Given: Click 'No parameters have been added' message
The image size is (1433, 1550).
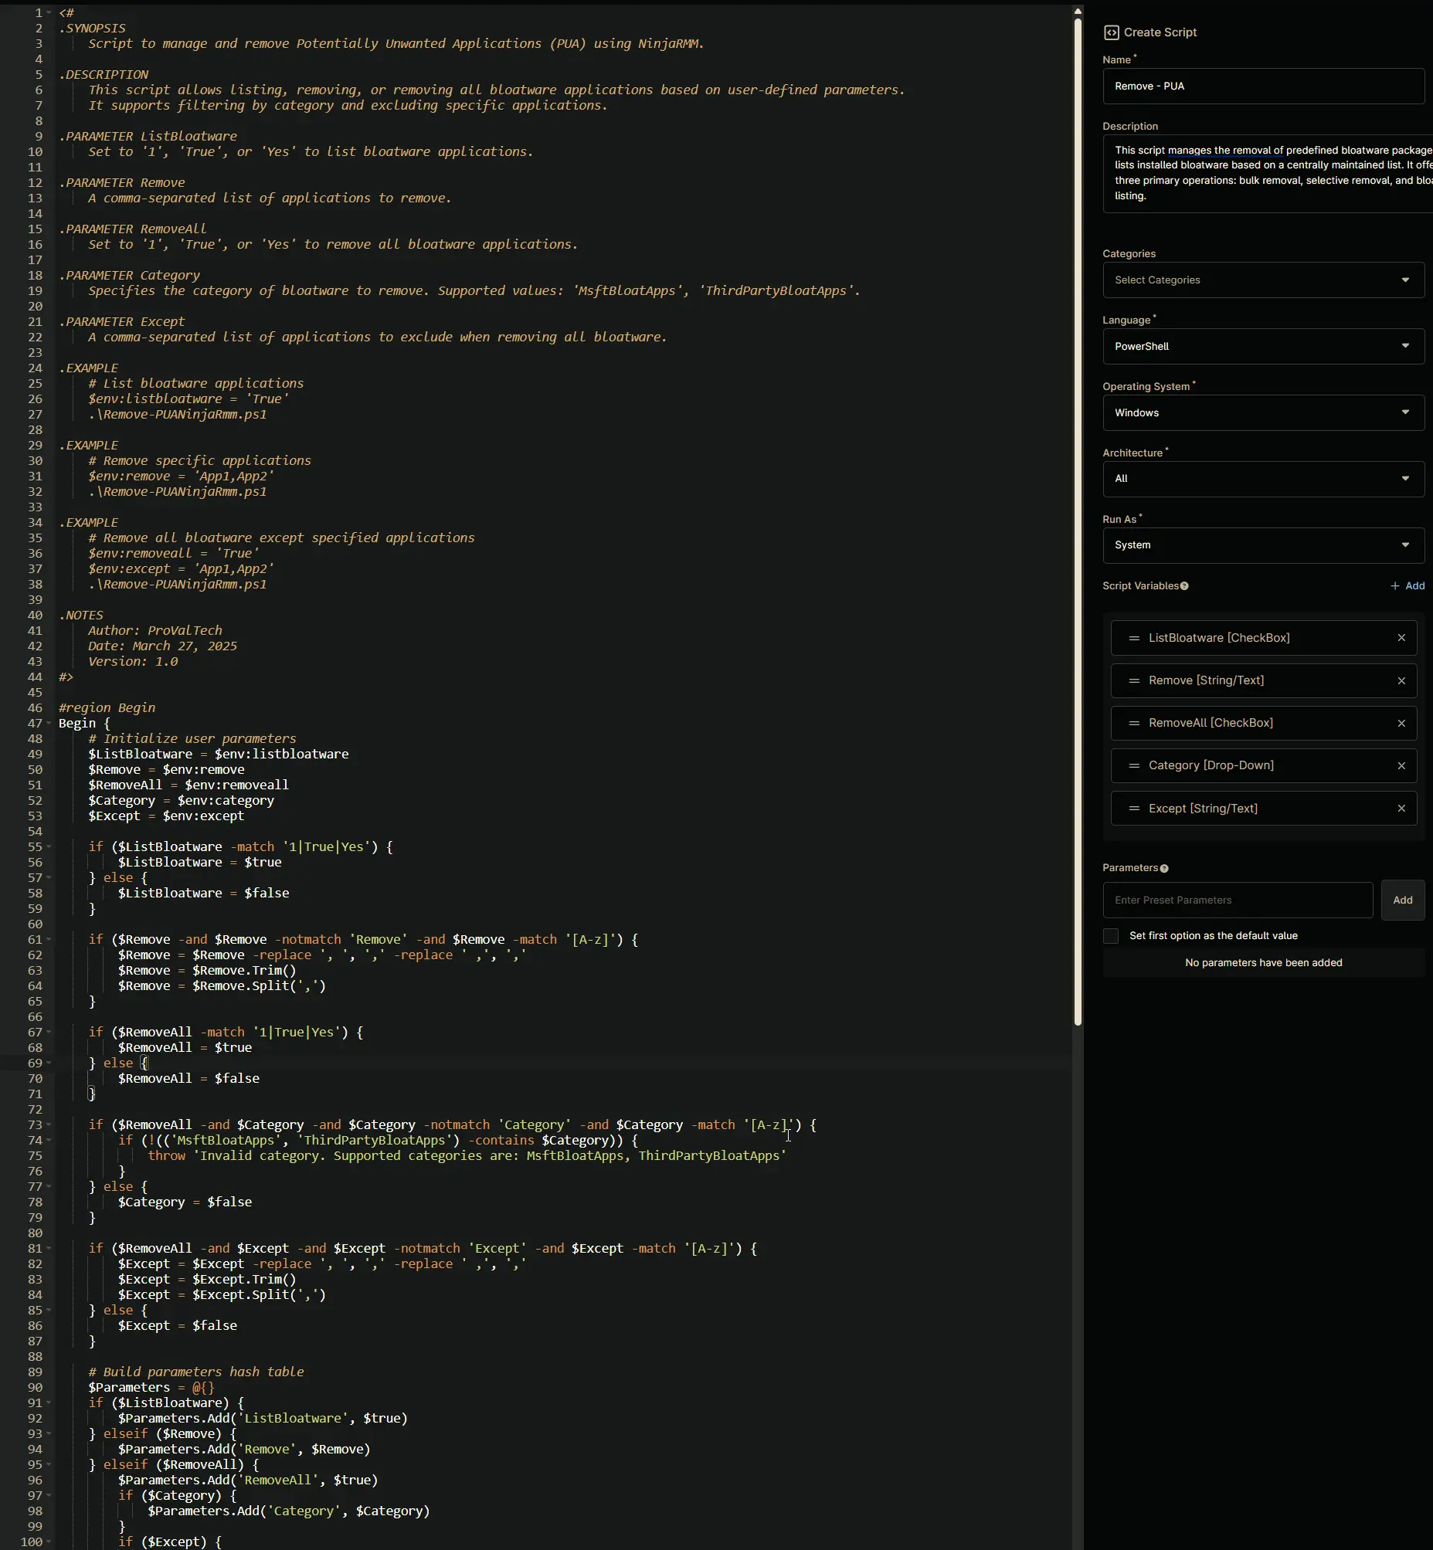Looking at the screenshot, I should pyautogui.click(x=1263, y=963).
